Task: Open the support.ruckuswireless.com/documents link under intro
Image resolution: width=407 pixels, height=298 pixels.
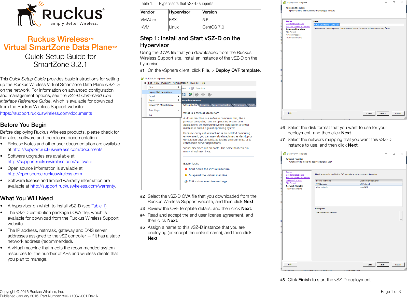Action: tap(46, 113)
